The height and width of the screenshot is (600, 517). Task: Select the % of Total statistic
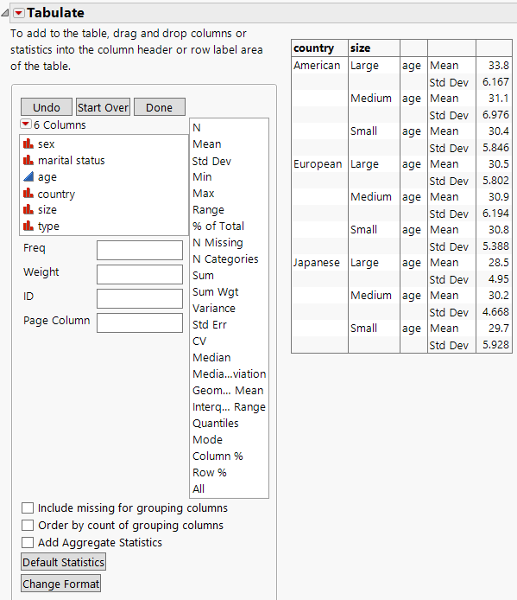coord(218,227)
